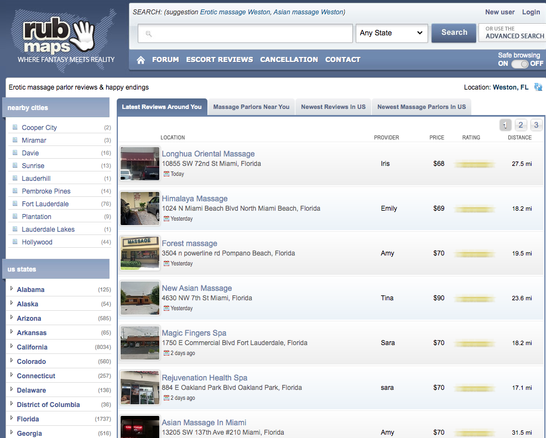546x438 pixels.
Task: Click the refresh location icon beside Weston, FL
Action: pos(538,87)
